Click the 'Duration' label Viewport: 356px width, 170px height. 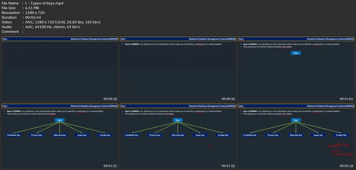pos(9,18)
